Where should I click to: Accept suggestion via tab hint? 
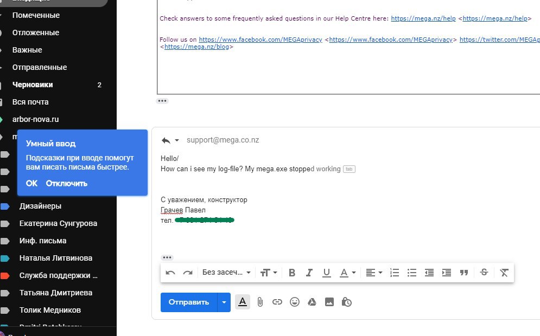[349, 169]
